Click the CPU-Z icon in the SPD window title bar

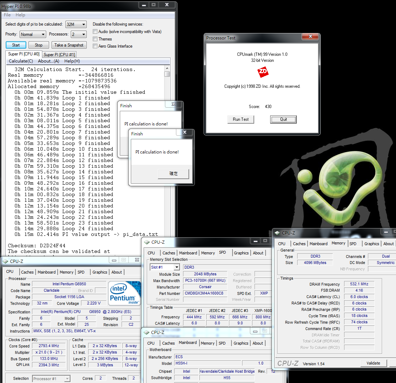[x=146, y=242]
